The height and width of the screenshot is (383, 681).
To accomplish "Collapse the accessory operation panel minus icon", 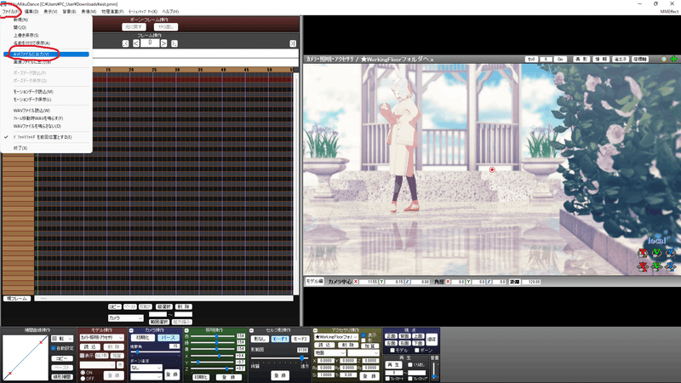I will pos(315,330).
